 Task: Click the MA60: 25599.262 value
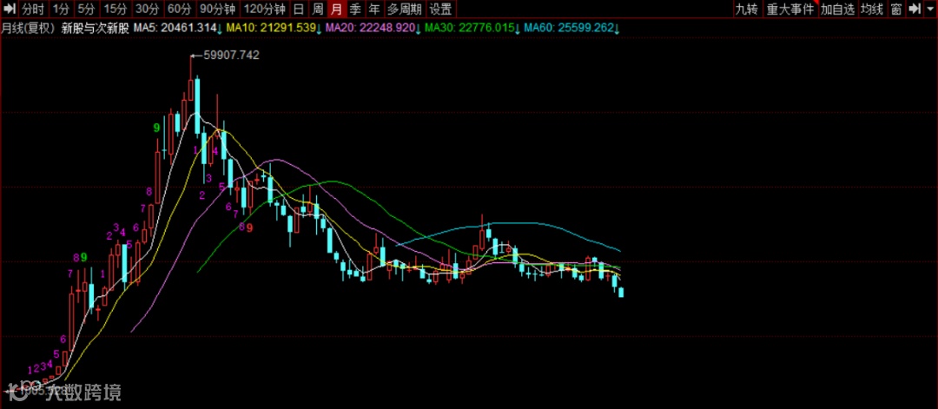pos(570,28)
